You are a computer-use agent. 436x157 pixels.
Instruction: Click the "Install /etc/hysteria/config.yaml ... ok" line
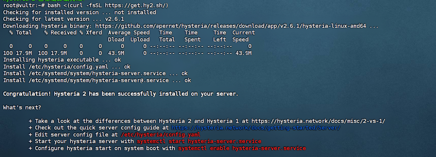pyautogui.click(x=67, y=66)
